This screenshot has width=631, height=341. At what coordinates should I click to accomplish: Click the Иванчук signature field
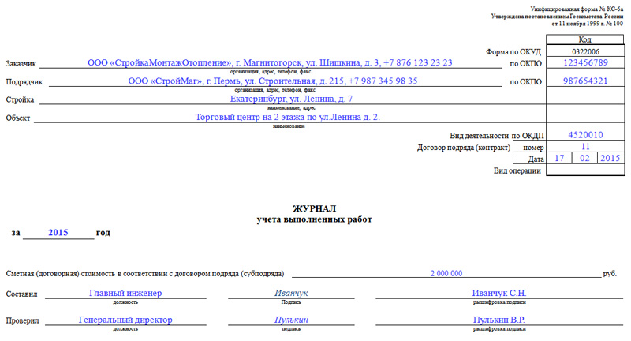(291, 294)
